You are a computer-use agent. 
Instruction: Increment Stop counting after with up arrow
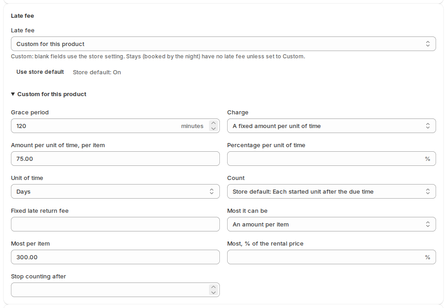[x=213, y=287]
